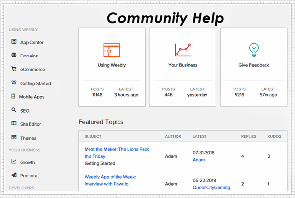This screenshot has width=295, height=198.
Task: Click the DEVELOPERS sidebar heading
Action: point(22,188)
